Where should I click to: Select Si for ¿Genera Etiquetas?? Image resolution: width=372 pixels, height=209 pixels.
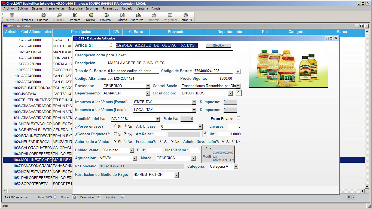click(x=115, y=134)
